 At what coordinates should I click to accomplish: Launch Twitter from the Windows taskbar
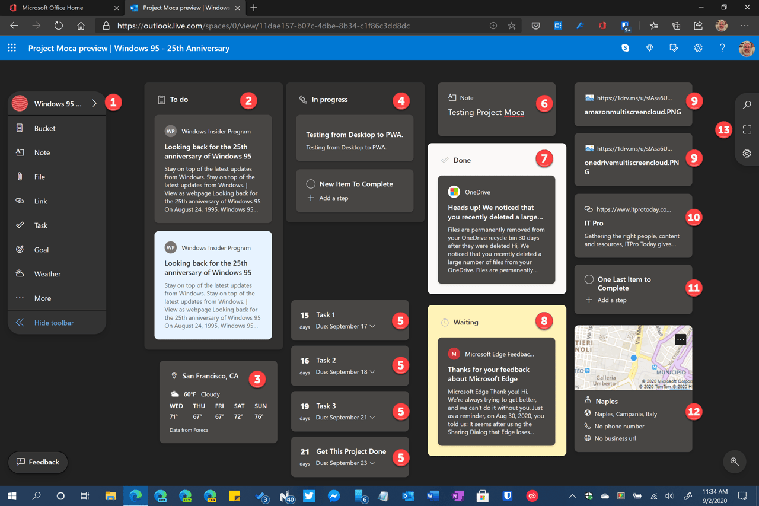309,496
